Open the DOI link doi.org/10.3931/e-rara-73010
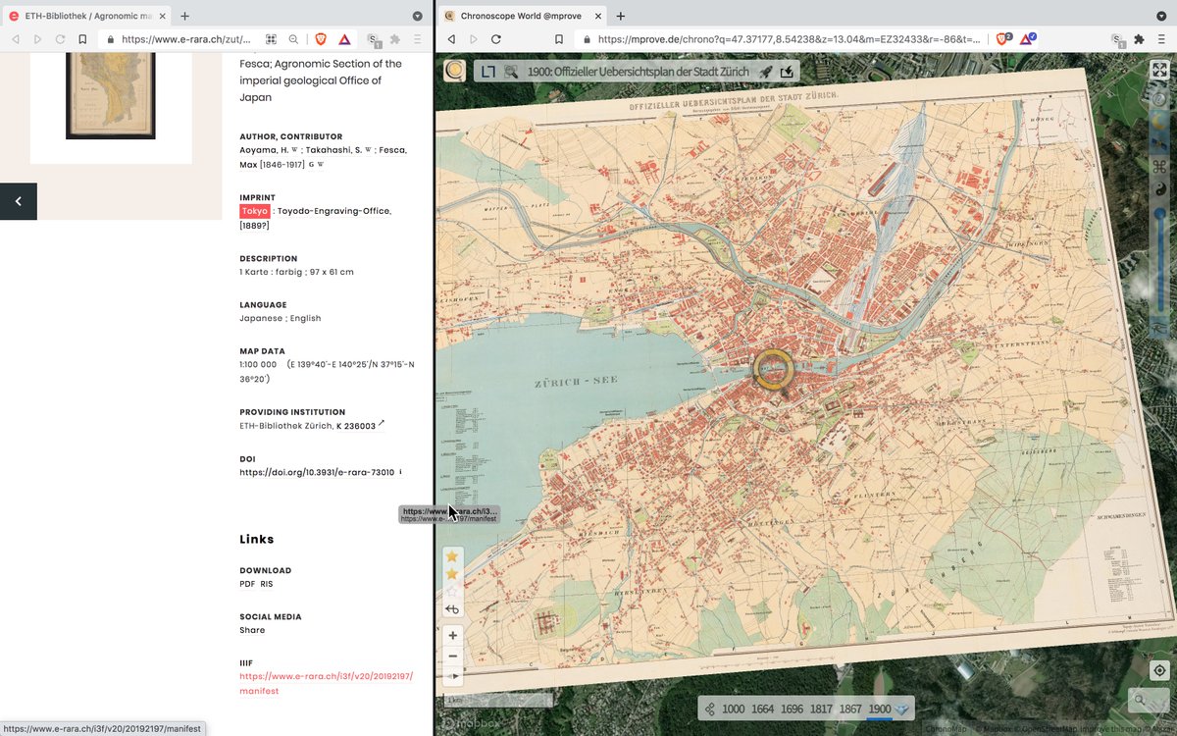 [317, 472]
